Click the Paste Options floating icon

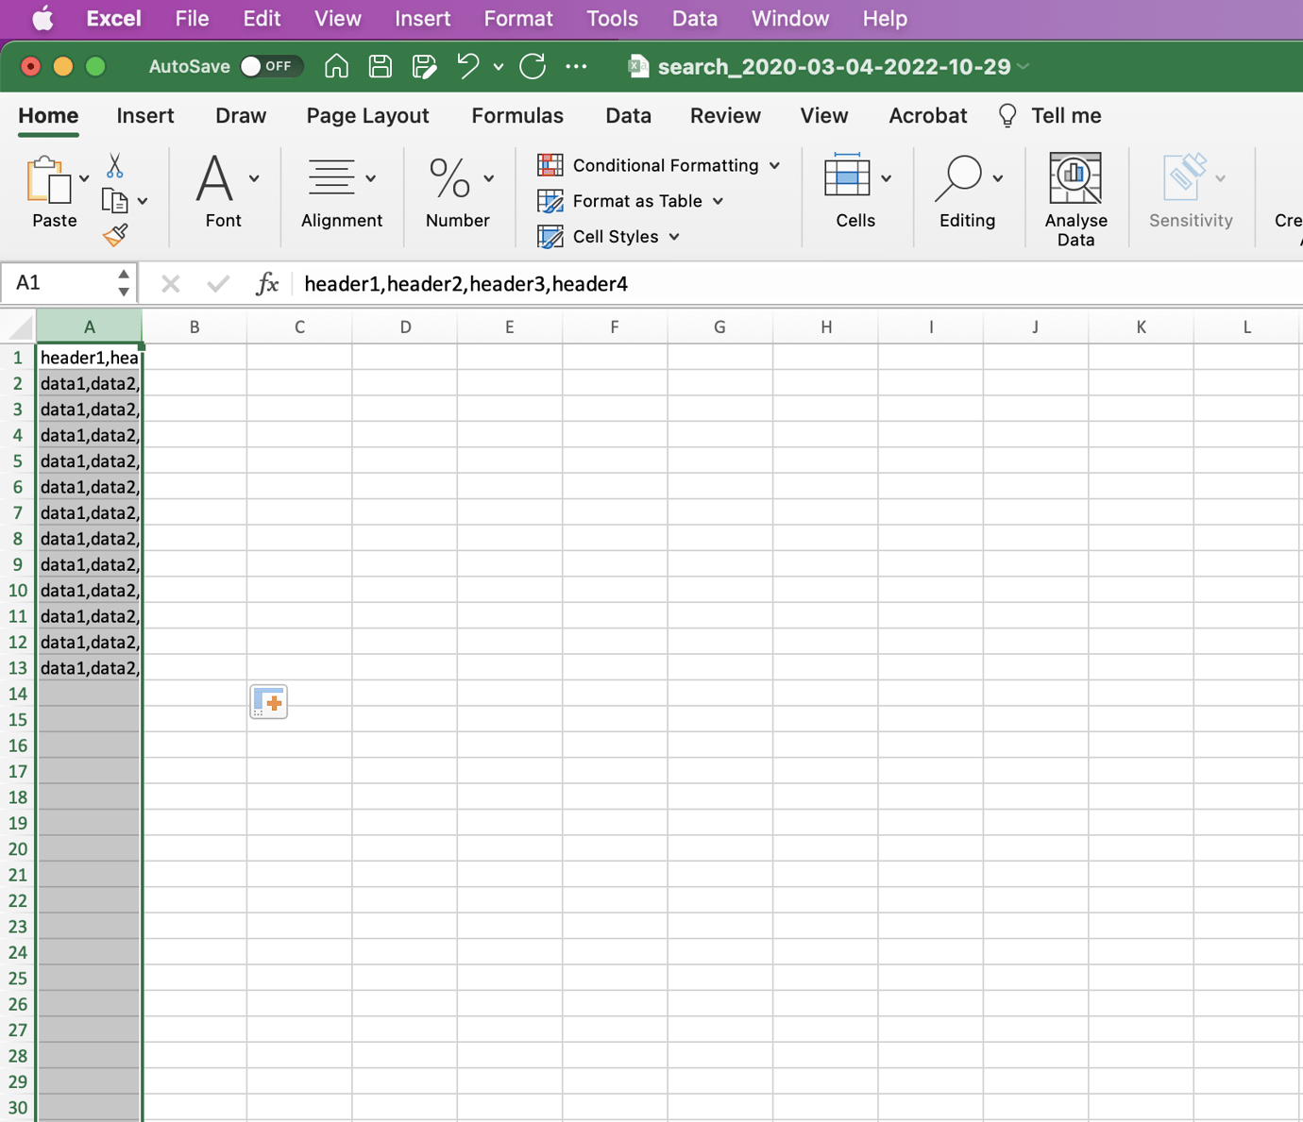(269, 702)
